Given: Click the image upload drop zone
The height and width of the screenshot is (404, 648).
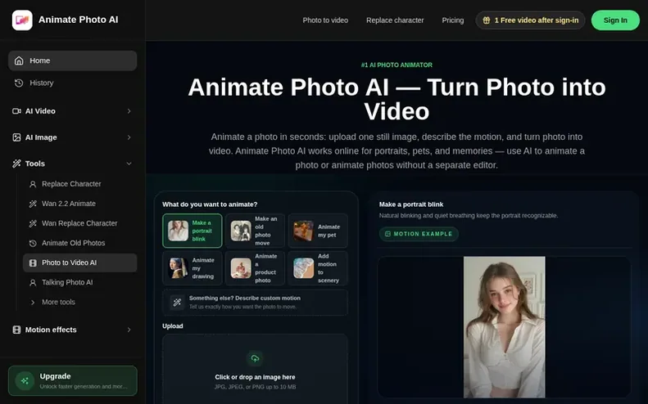Looking at the screenshot, I should (x=255, y=370).
